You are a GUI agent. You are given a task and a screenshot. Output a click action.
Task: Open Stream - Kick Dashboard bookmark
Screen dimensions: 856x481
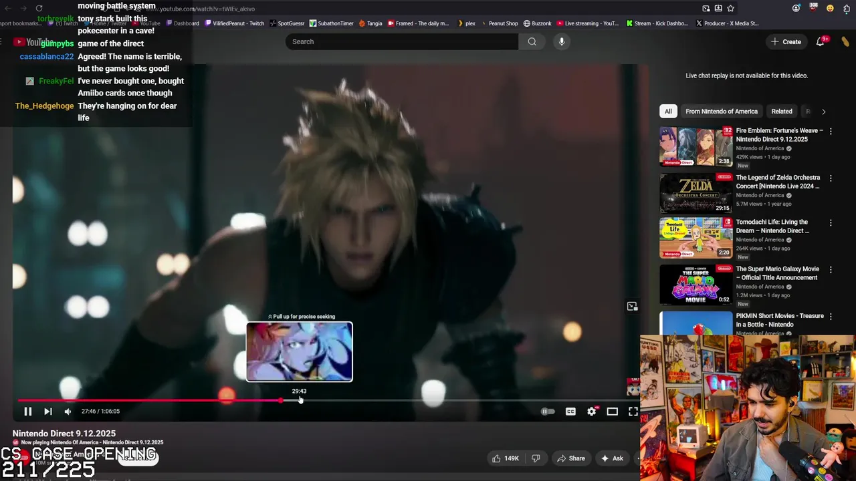[657, 23]
